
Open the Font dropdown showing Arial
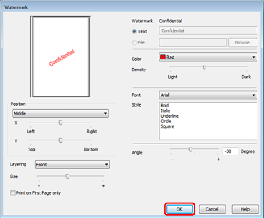pyautogui.click(x=208, y=95)
